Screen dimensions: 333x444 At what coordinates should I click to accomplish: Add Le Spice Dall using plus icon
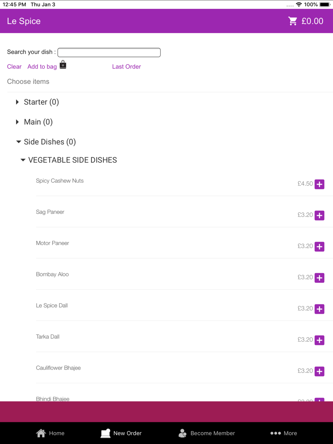point(319,309)
